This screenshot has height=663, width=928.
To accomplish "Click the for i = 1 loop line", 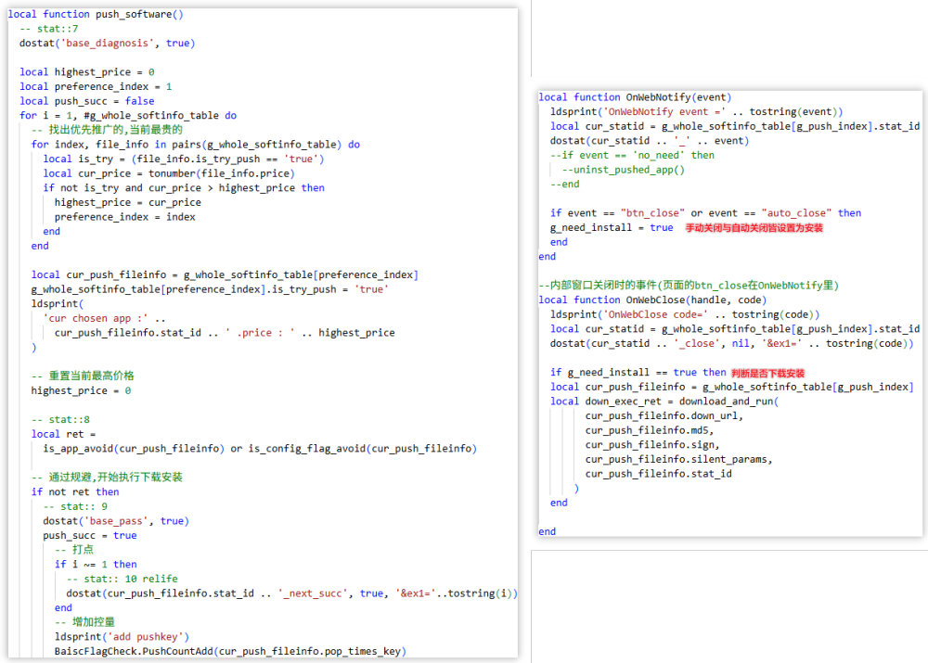I will (x=127, y=116).
